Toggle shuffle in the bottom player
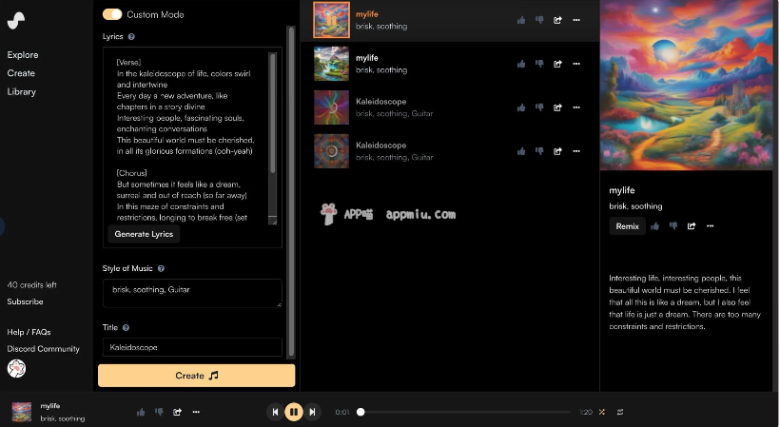The width and height of the screenshot is (780, 427). pos(601,412)
